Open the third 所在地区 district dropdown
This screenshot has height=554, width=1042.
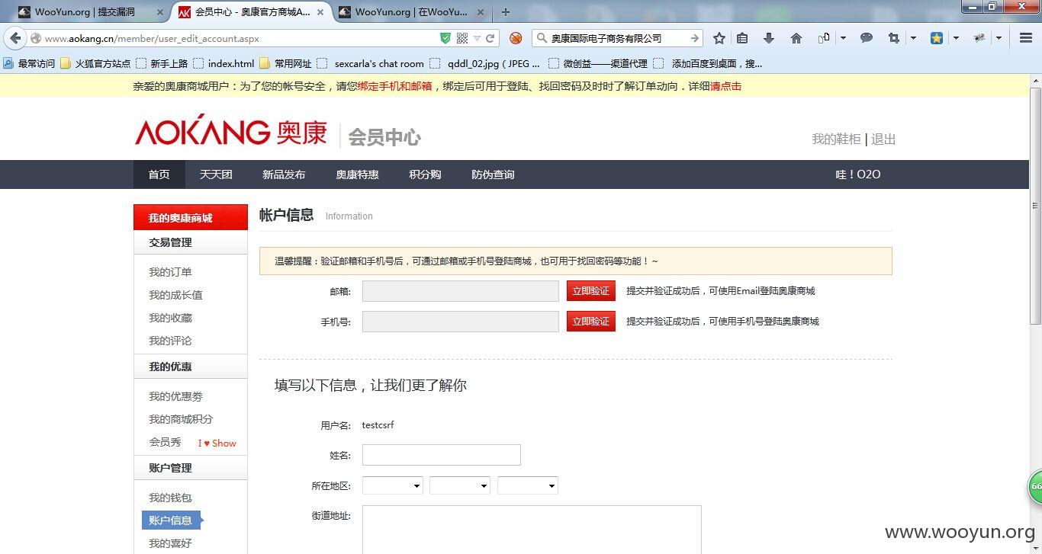coord(528,485)
